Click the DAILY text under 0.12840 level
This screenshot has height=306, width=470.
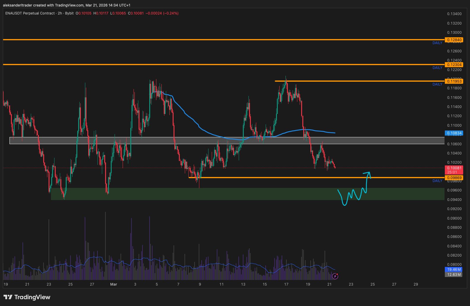tap(437, 43)
